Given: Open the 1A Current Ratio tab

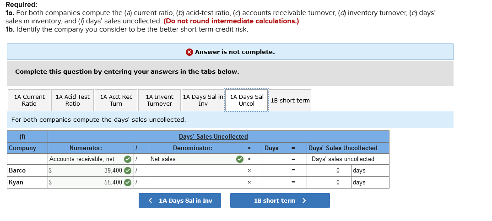Looking at the screenshot, I should click(x=29, y=100).
